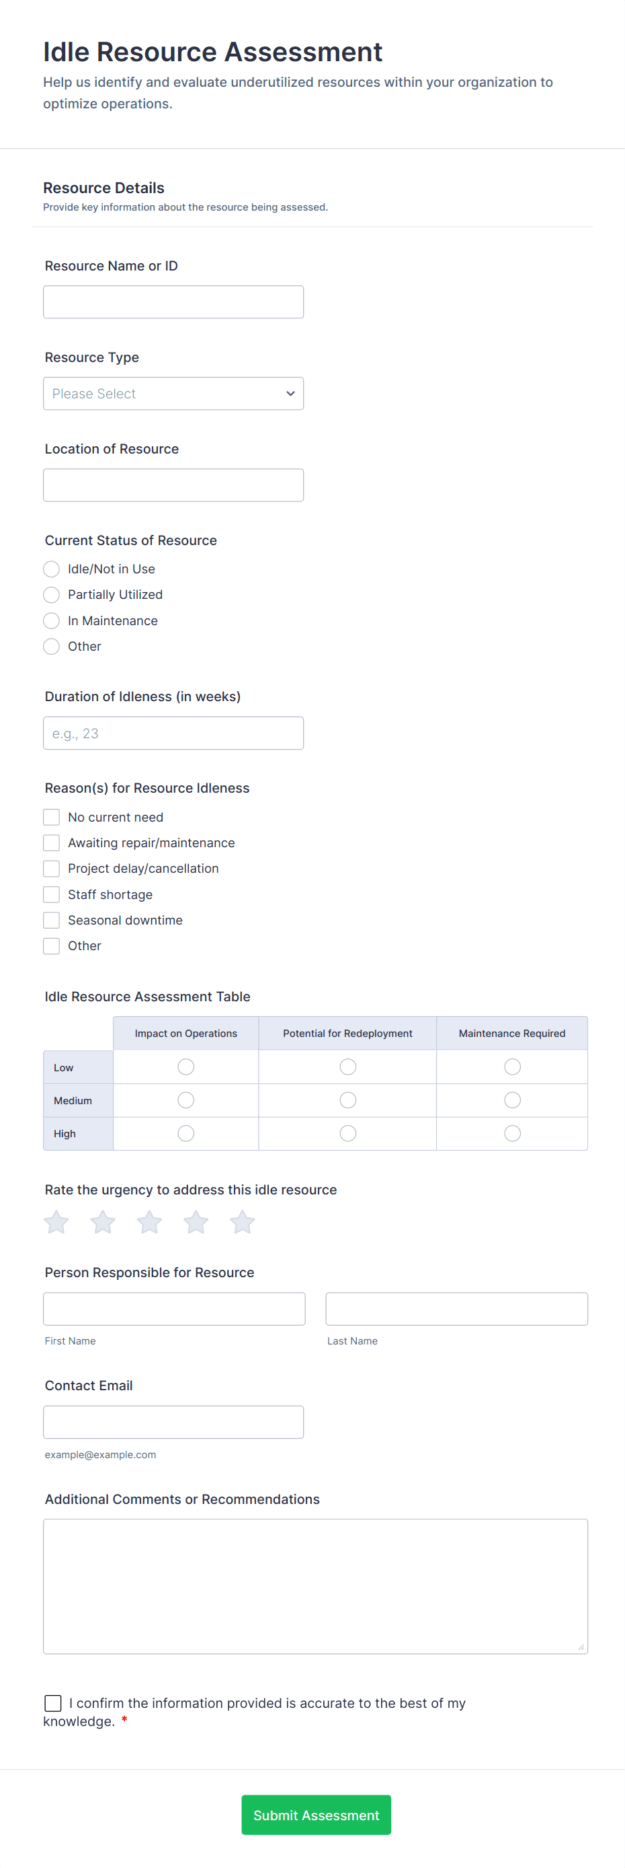Select the Idle/Not in Use status
The image size is (625, 1868).
[x=50, y=569]
